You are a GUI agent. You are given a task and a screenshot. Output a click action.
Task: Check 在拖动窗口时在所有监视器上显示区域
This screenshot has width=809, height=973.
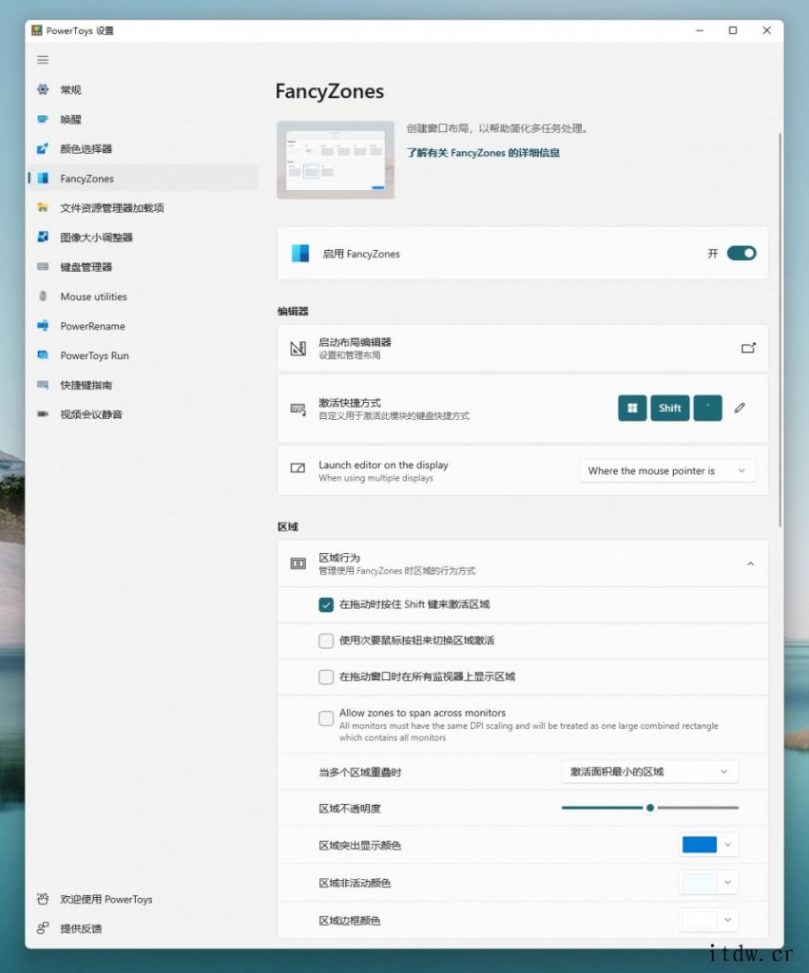326,677
